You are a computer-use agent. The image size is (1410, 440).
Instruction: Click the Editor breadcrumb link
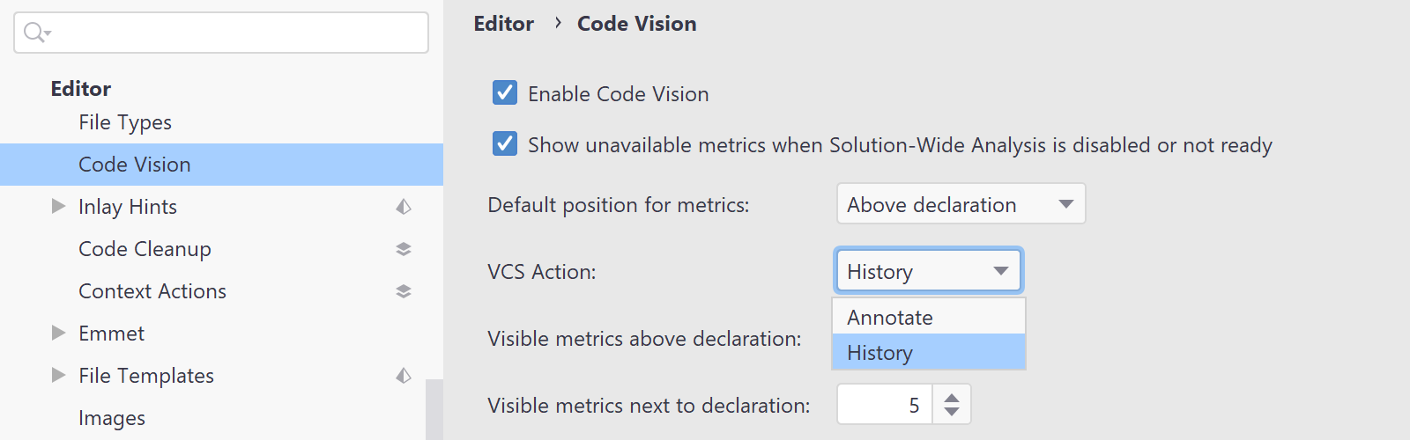coord(504,24)
